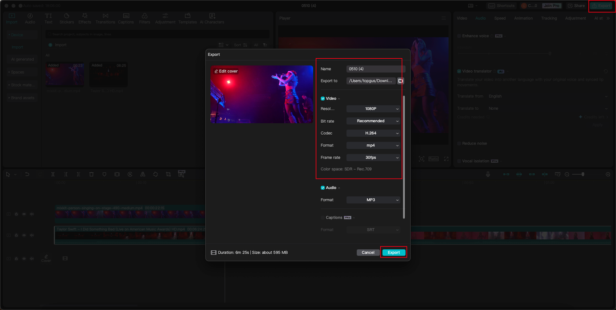616x310 pixels.
Task: Open the Text tool tab
Action: click(49, 19)
